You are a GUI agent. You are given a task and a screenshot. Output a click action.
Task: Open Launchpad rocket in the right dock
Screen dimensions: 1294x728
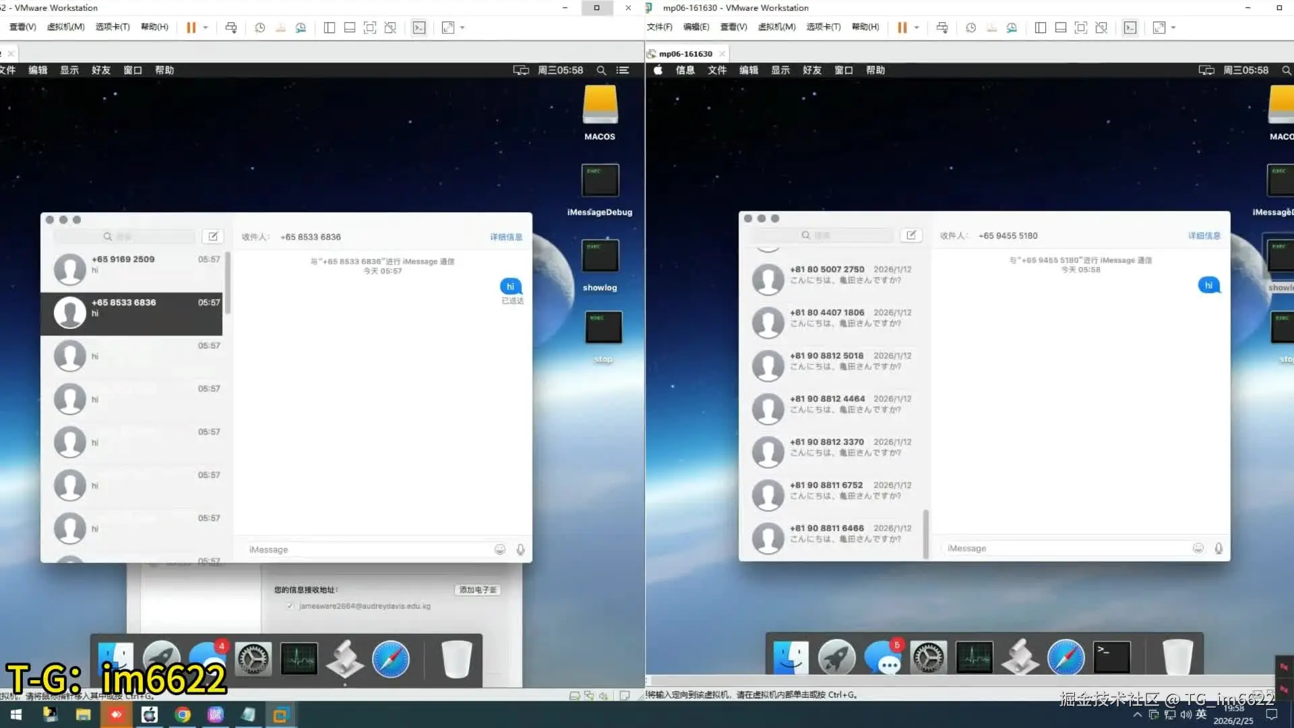click(836, 657)
